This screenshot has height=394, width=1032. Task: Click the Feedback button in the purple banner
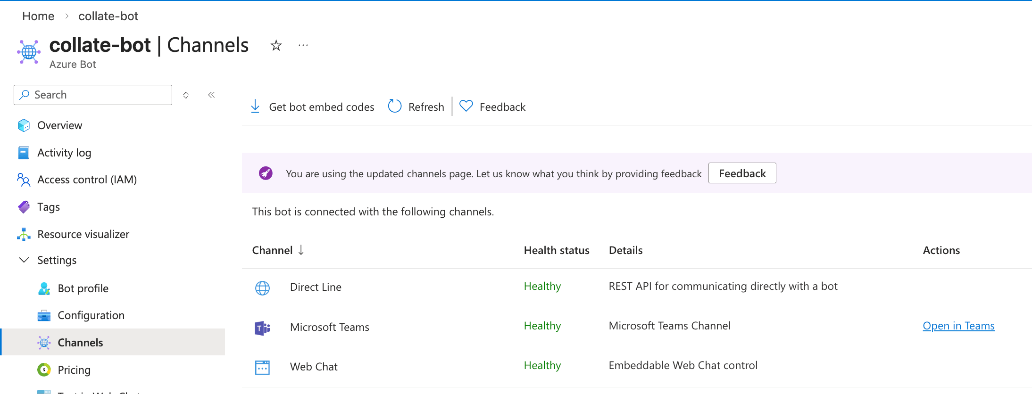tap(742, 173)
